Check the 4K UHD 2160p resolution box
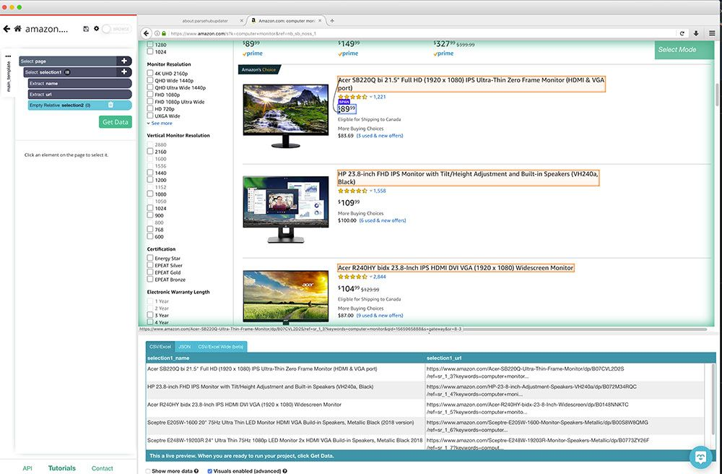Image resolution: width=722 pixels, height=474 pixels. (150, 73)
